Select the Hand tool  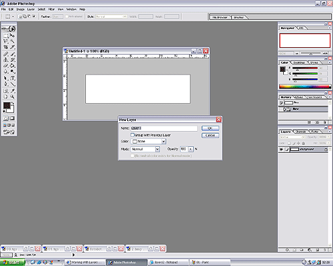(x=6, y=96)
